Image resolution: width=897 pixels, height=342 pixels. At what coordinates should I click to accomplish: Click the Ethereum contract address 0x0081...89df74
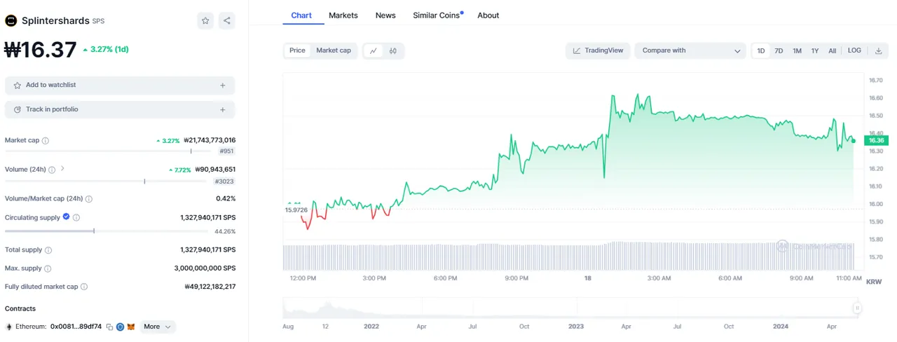tap(76, 327)
